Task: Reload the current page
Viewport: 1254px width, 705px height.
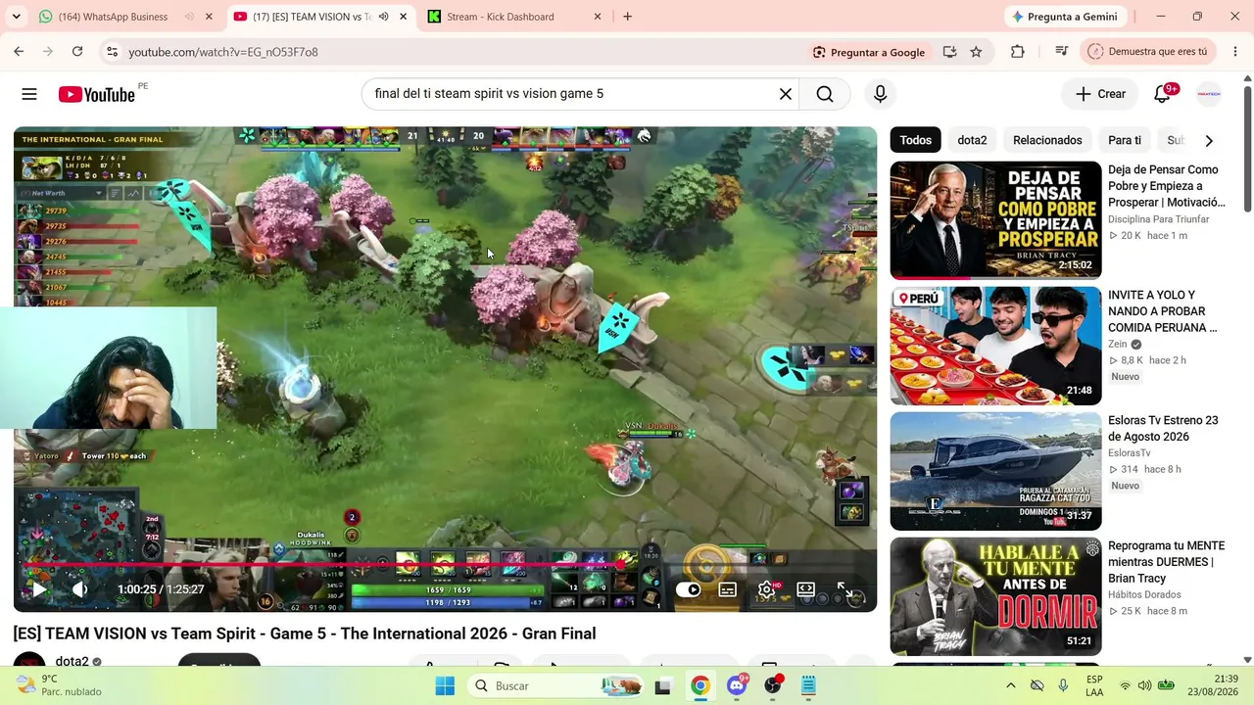Action: pos(77,52)
